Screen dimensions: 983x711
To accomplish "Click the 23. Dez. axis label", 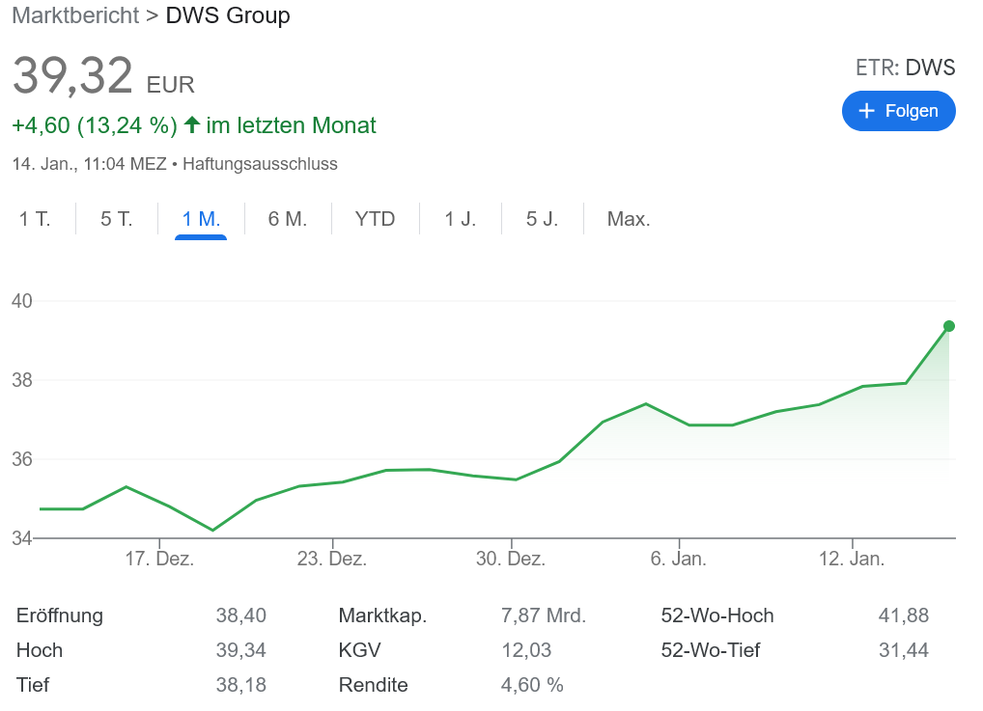I will click(331, 559).
